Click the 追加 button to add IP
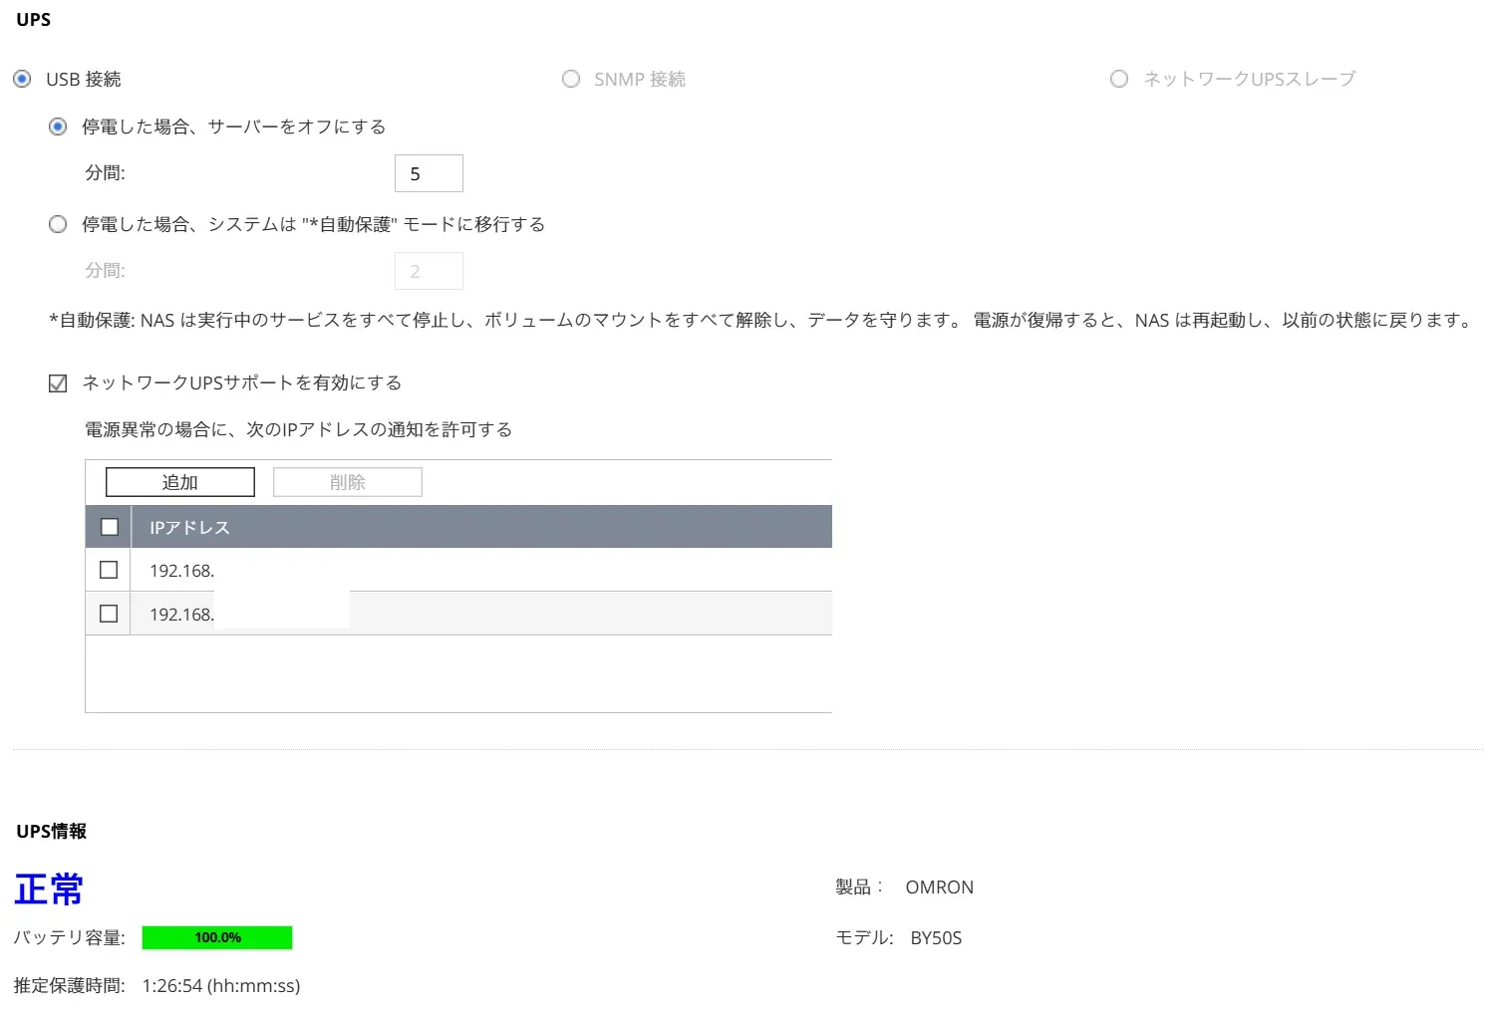1485x1011 pixels. tap(179, 481)
